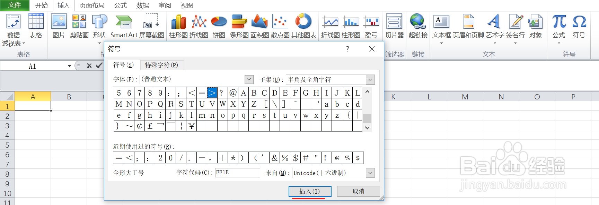Image resolution: width=599 pixels, height=205 pixels.
Task: Insert a 折线图 line chart
Action: point(199,26)
